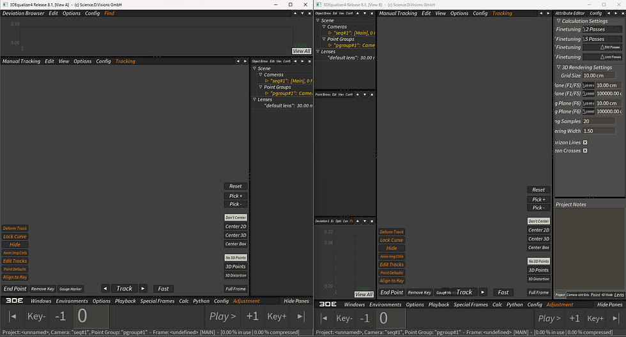Select Center 2D mode in View A
The height and width of the screenshot is (337, 626).
click(x=236, y=226)
